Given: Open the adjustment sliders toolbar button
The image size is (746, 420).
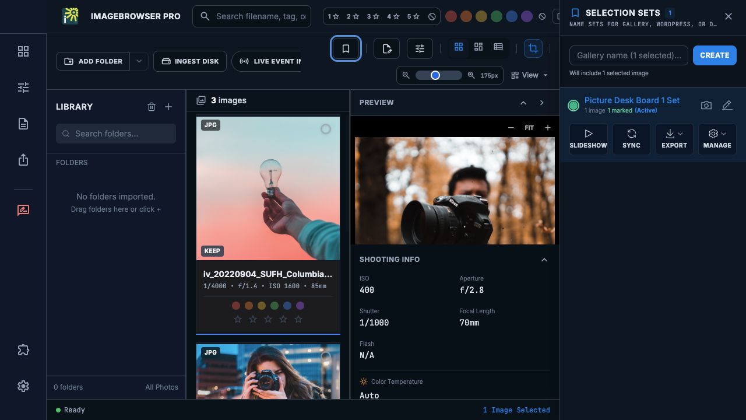Looking at the screenshot, I should click(420, 48).
